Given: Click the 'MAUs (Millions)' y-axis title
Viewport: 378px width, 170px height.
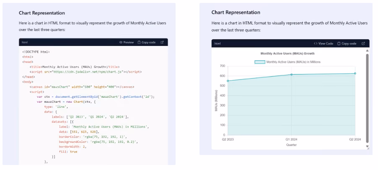Looking at the screenshot, I should click(216, 100).
